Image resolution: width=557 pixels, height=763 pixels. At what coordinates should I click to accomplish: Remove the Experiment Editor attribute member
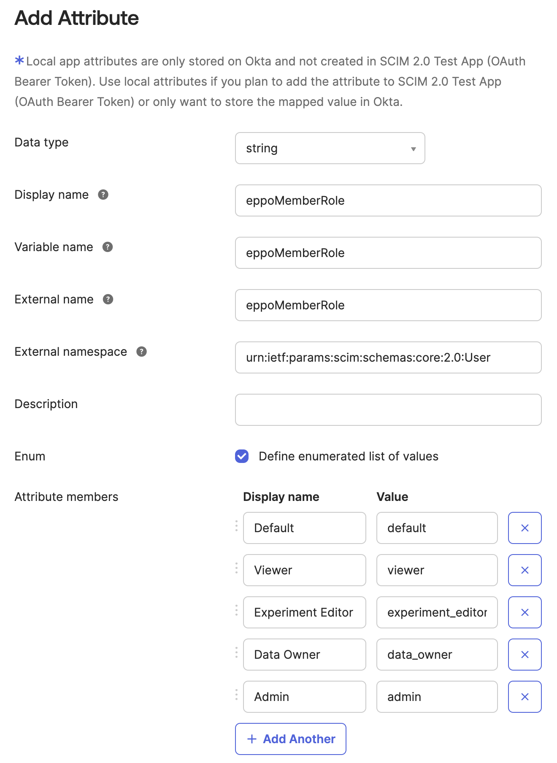pos(525,612)
